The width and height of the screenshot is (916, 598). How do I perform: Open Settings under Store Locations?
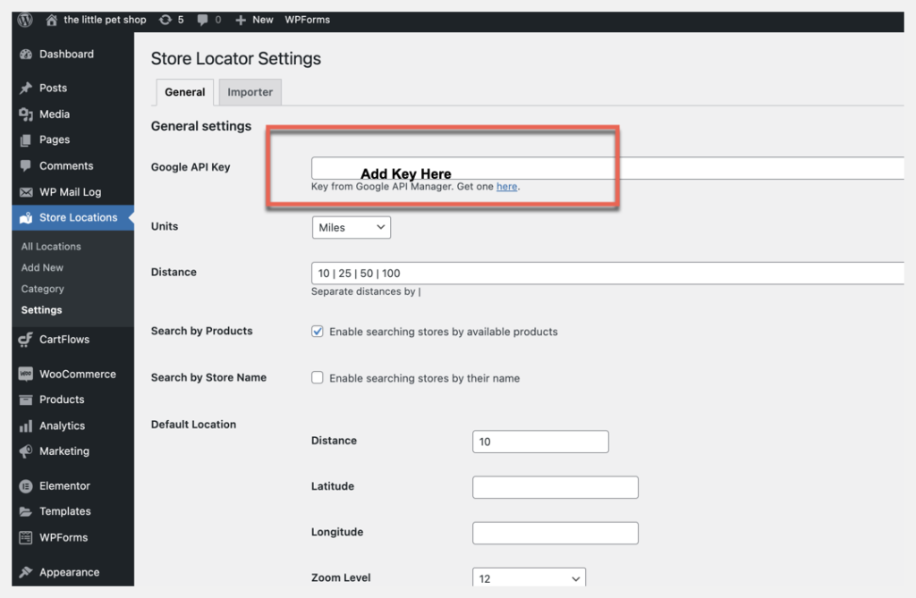41,310
